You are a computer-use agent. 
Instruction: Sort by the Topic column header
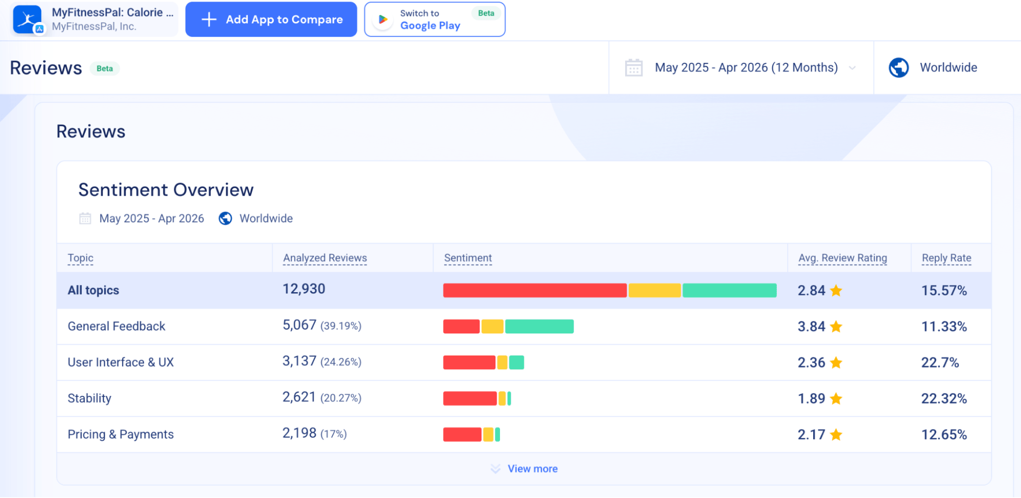[x=81, y=258]
